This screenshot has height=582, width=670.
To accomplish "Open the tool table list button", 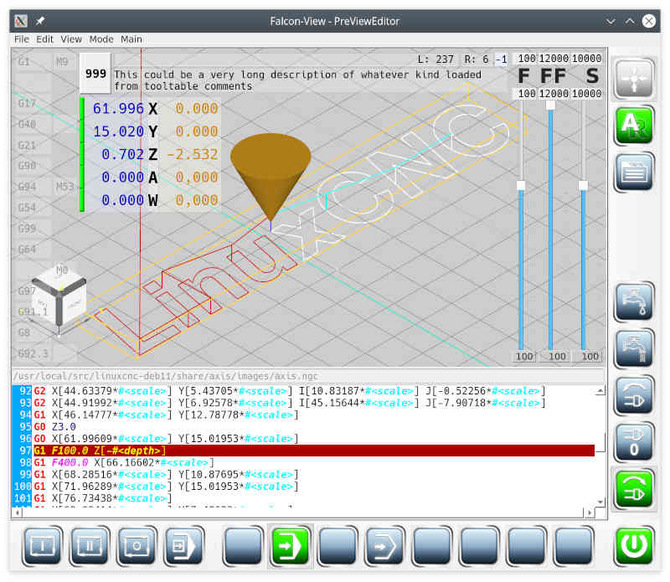I will click(634, 173).
